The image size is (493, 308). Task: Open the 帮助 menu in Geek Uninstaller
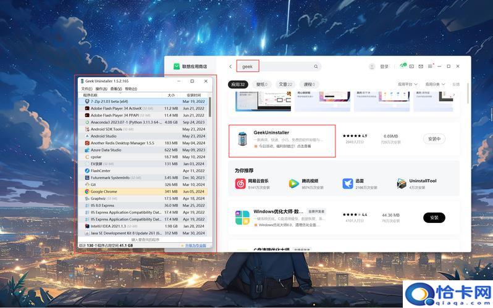(x=131, y=89)
